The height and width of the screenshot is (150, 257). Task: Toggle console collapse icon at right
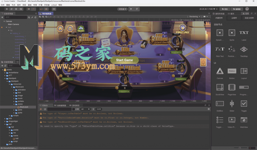point(209,109)
